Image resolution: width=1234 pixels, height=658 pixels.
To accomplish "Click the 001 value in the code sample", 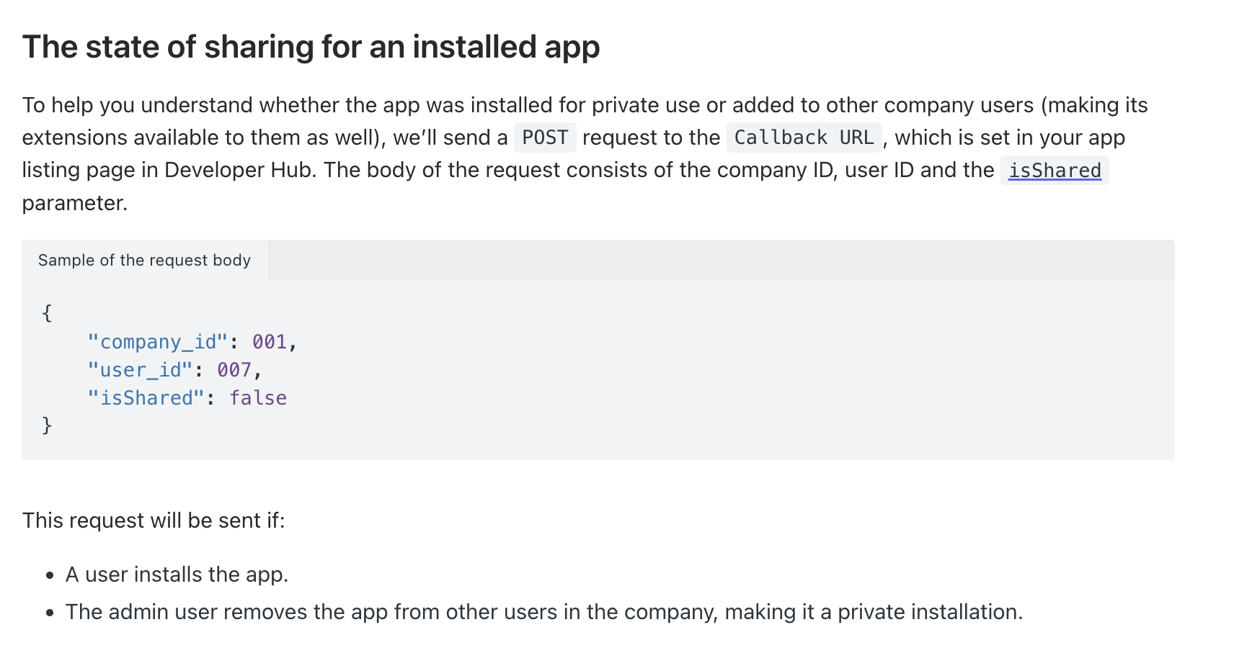I will (270, 342).
